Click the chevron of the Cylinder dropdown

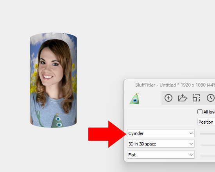(191, 133)
